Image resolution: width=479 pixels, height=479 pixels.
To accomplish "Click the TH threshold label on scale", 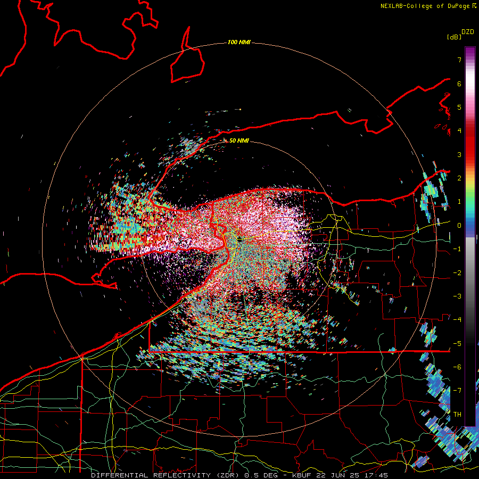I will pos(457,415).
